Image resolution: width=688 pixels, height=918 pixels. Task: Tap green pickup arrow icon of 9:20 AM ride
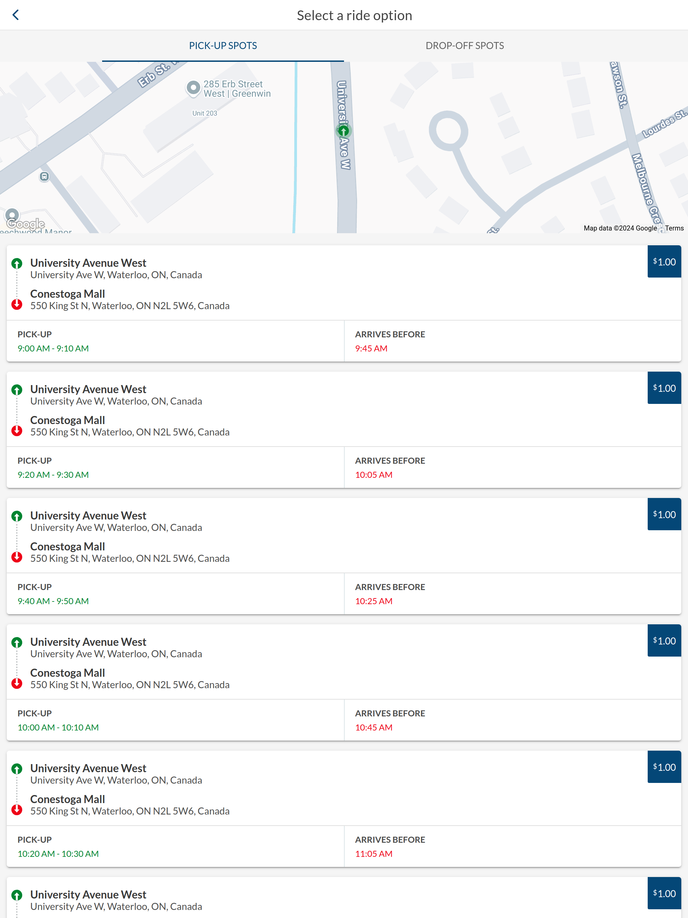[x=16, y=390]
